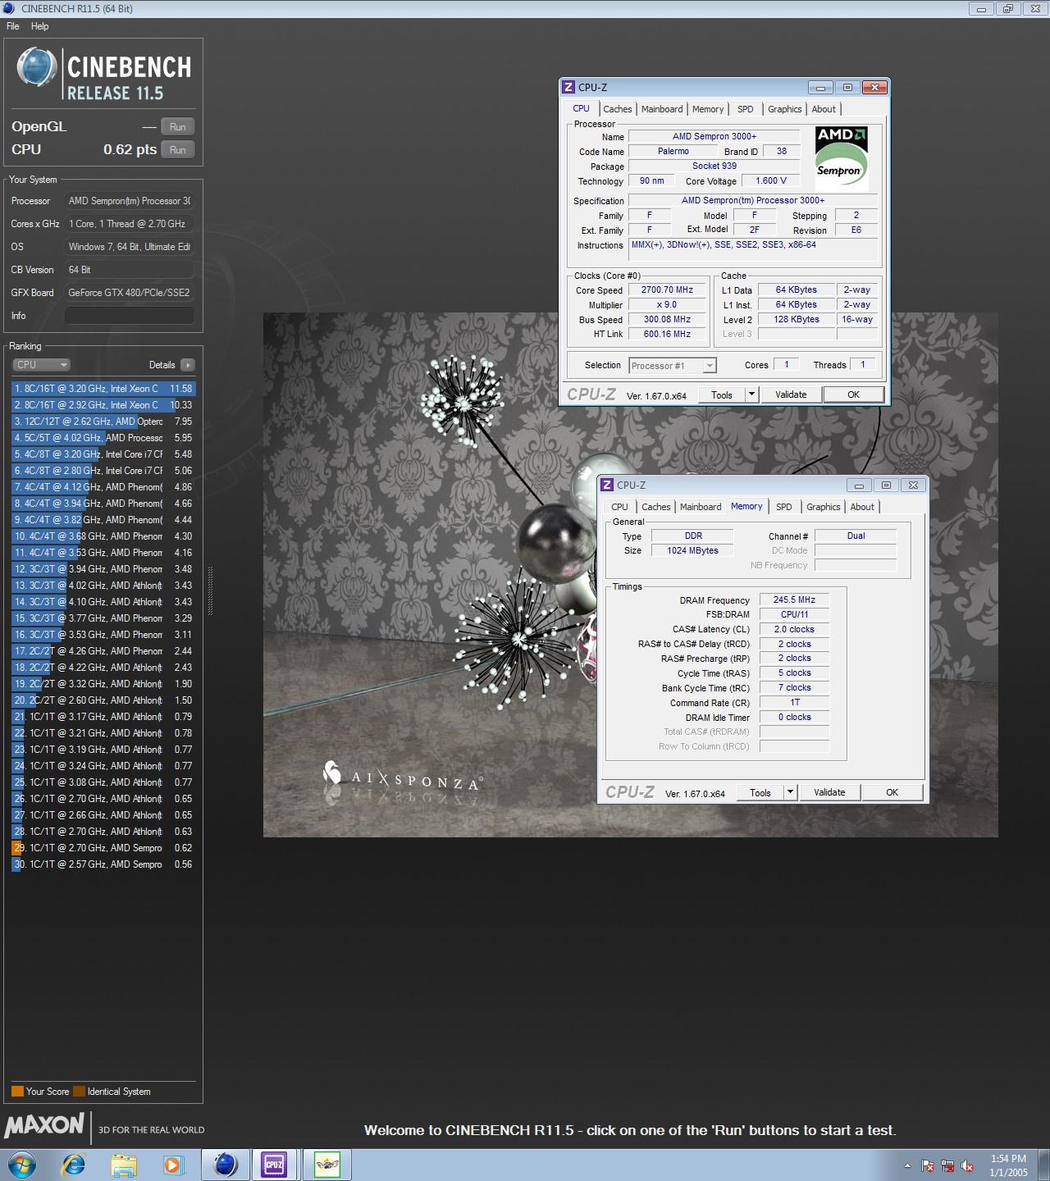Show hidden tray icons arrow

click(x=907, y=1165)
